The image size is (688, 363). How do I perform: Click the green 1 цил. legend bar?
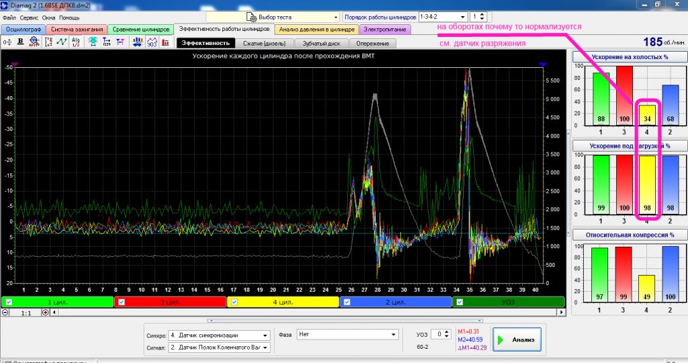(x=57, y=302)
